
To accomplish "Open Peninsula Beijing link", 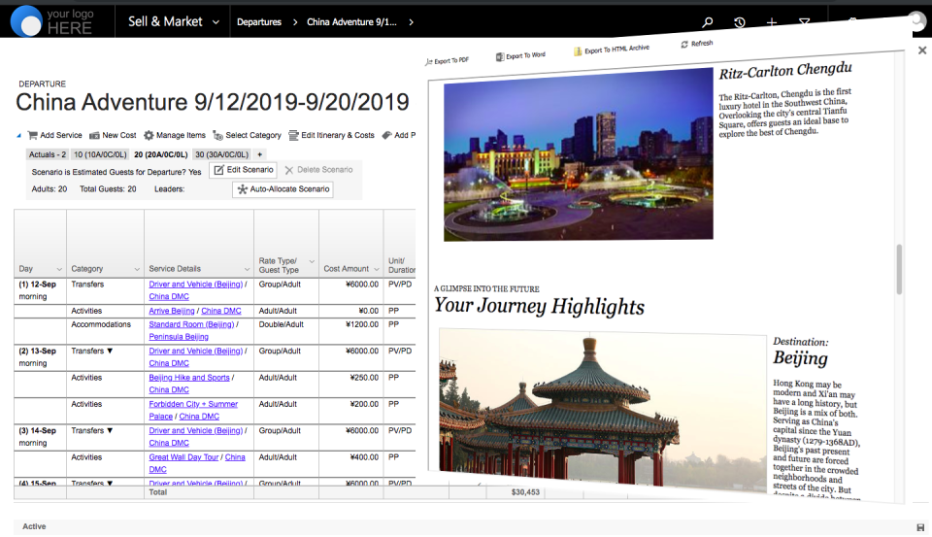I will pyautogui.click(x=179, y=337).
